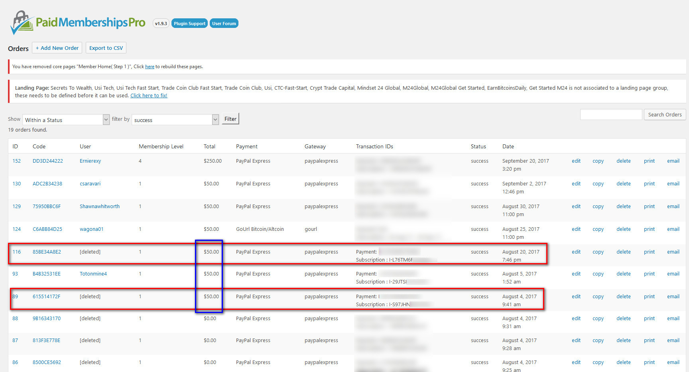689x372 pixels.
Task: Email order 124 by wagona01
Action: tap(673, 229)
